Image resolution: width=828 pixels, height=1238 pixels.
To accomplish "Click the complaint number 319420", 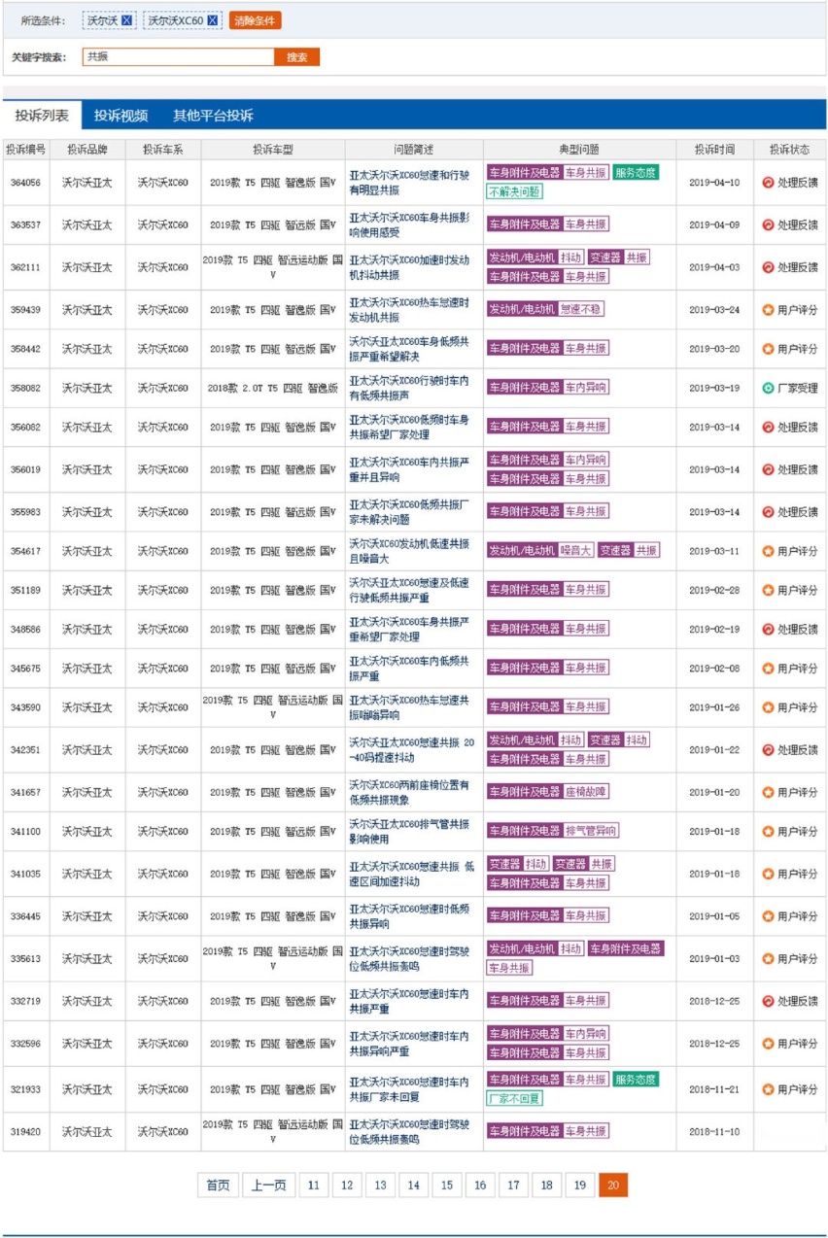I will (26, 1132).
